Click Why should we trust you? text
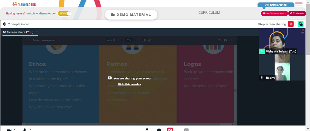Image resolution: width=310 pixels, height=131 pixels. tap(51, 107)
